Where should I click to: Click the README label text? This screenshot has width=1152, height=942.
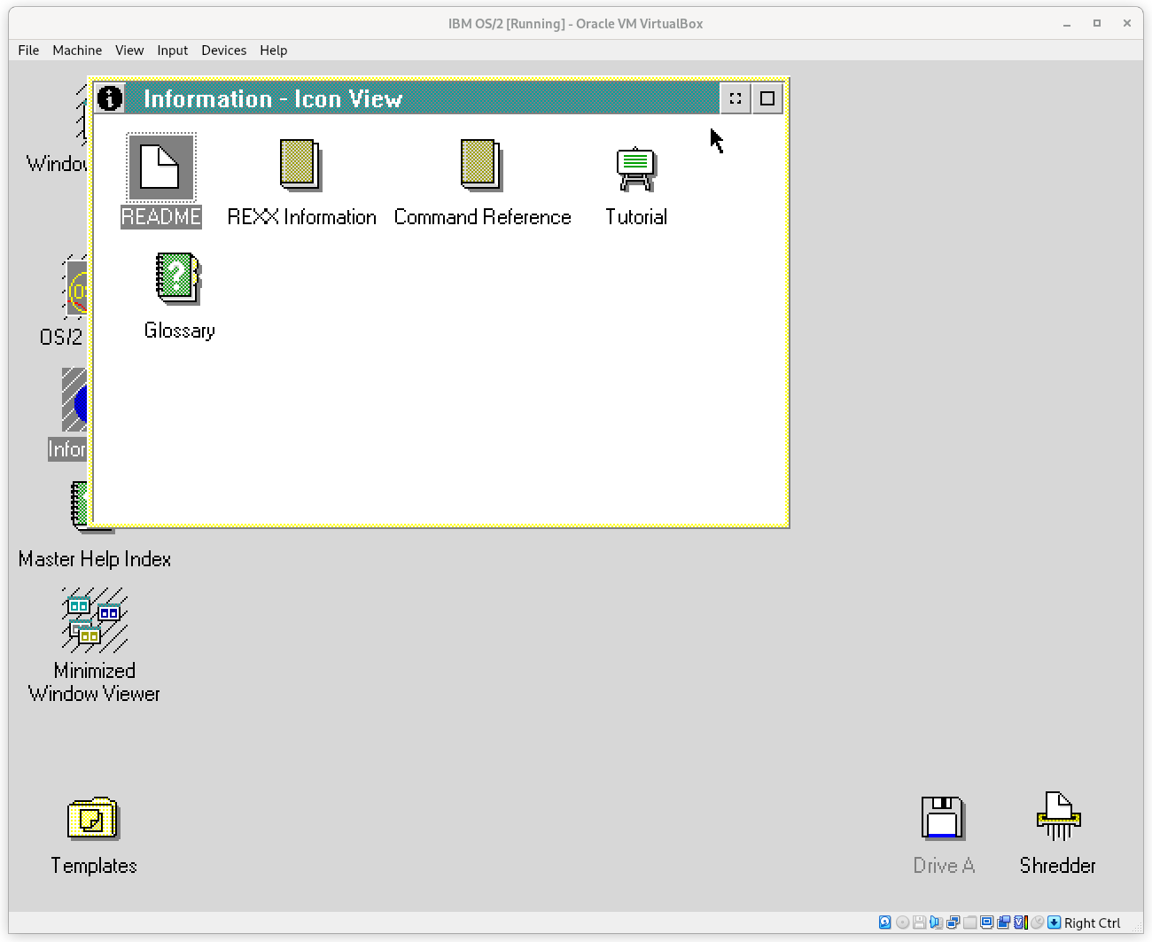(161, 217)
